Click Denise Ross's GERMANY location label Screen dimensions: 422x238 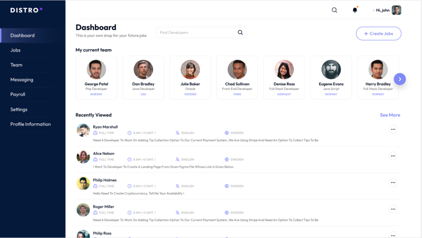coord(284,94)
